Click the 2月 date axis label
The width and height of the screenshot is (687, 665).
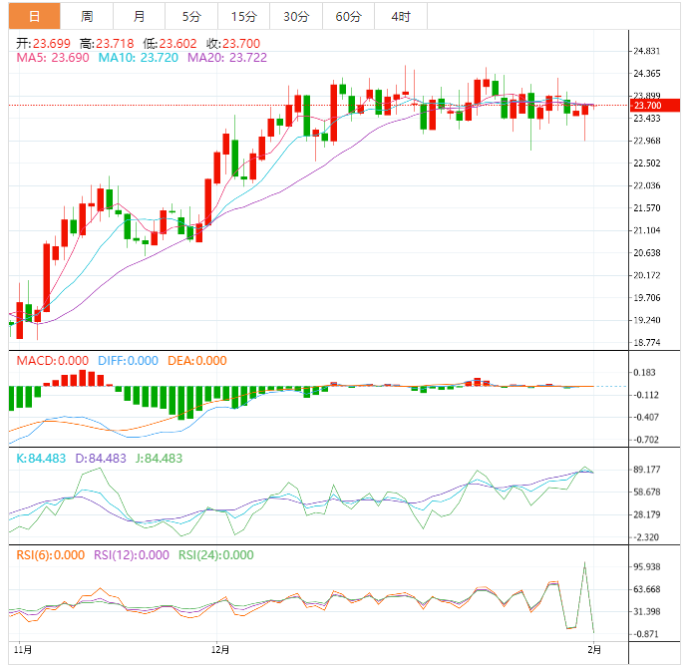(594, 650)
